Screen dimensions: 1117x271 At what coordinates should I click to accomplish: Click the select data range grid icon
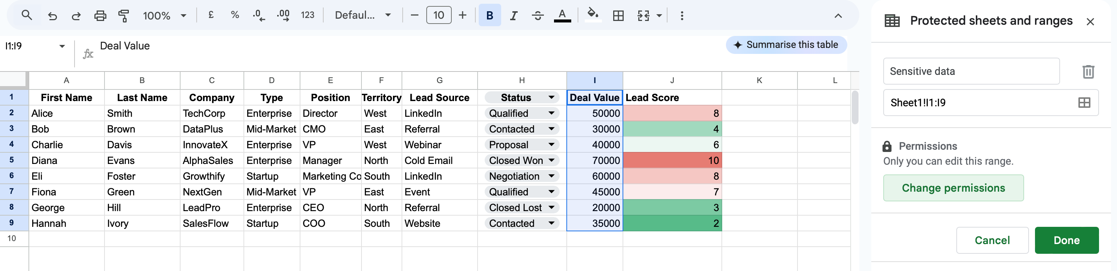(1084, 103)
